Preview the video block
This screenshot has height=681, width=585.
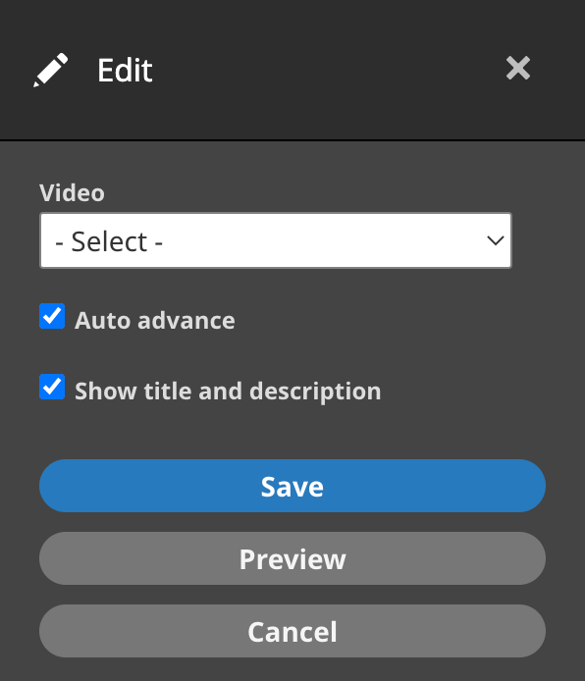(x=292, y=558)
